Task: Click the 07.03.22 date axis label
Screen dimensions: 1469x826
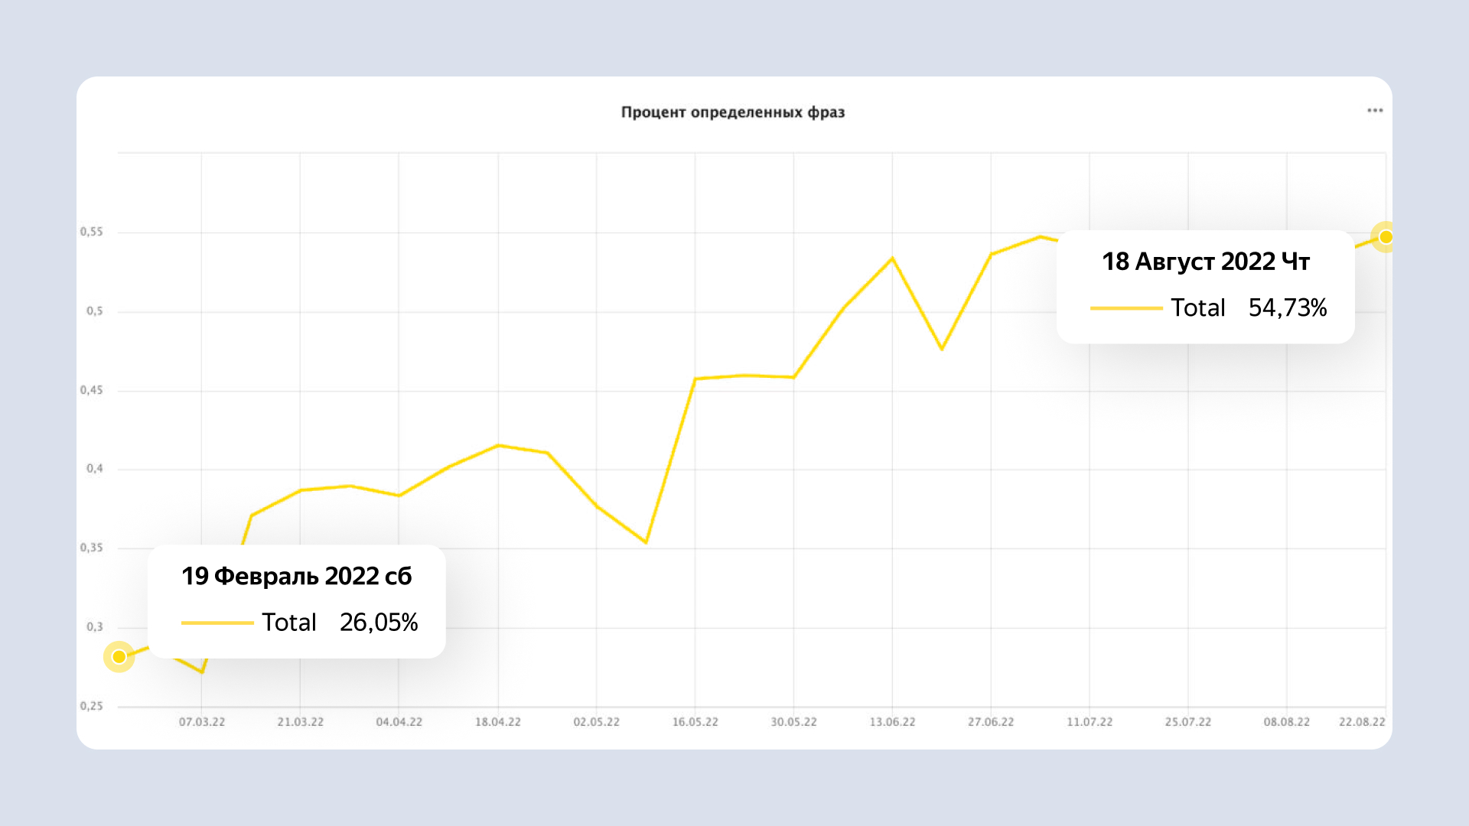Action: click(202, 722)
